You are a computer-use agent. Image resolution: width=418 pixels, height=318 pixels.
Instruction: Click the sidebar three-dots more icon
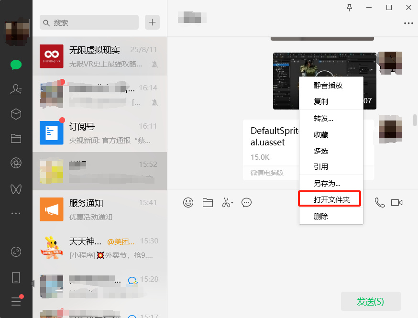click(x=16, y=213)
